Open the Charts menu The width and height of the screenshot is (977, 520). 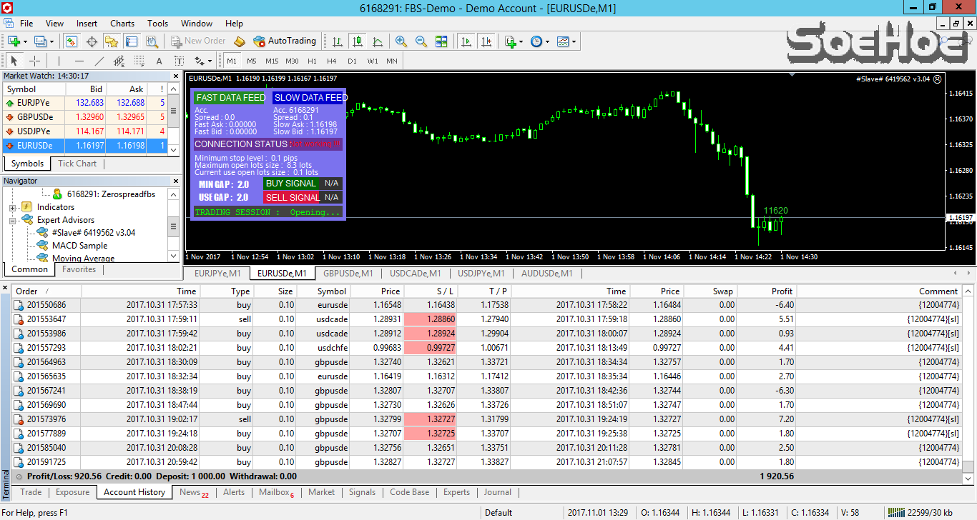point(122,24)
